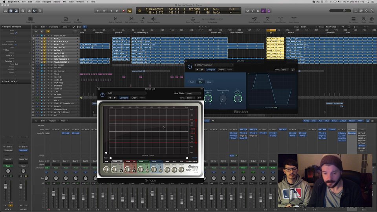Toggle the Toolbar display icon
The image size is (377, 212).
point(16,11)
